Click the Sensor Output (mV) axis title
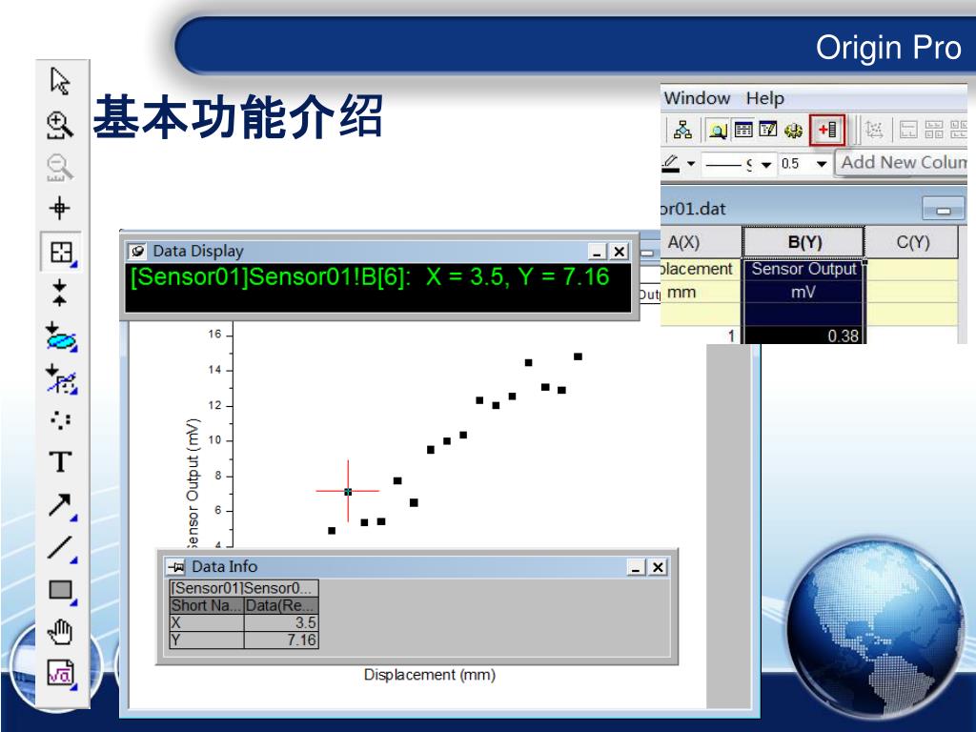The width and height of the screenshot is (976, 732). point(193,482)
